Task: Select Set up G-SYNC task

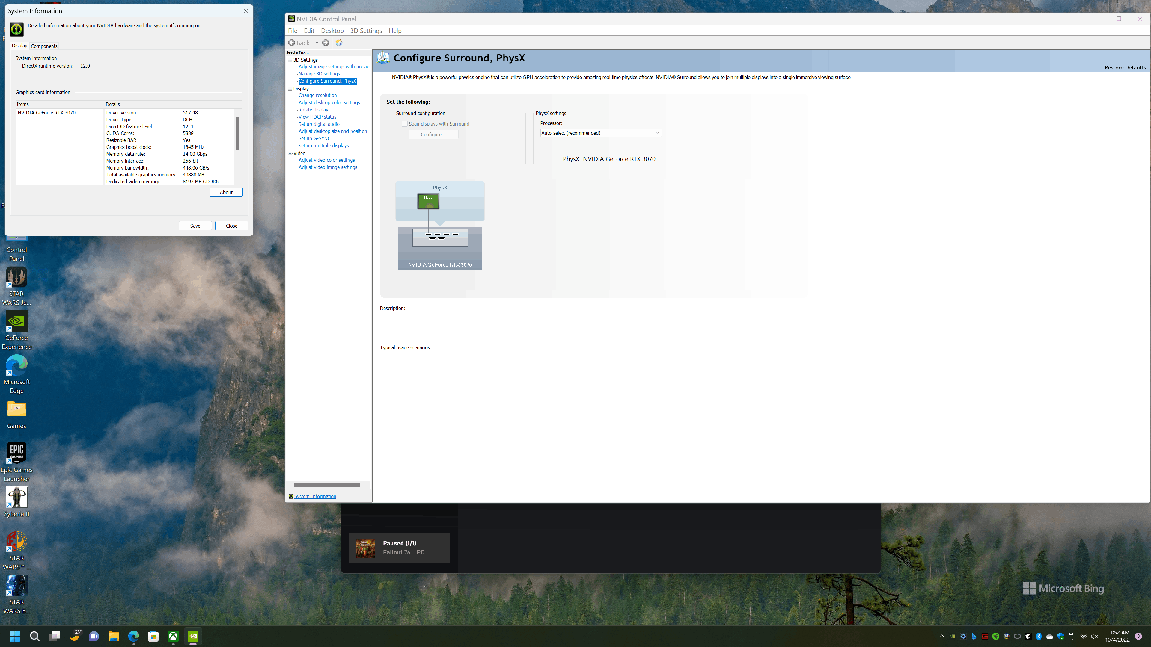Action: coord(314,138)
